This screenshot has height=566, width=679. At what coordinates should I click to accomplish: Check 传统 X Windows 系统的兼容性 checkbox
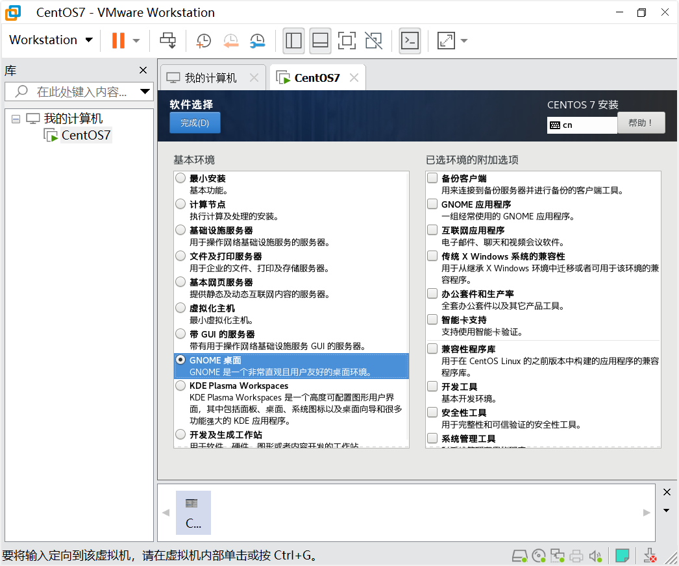[x=432, y=256]
